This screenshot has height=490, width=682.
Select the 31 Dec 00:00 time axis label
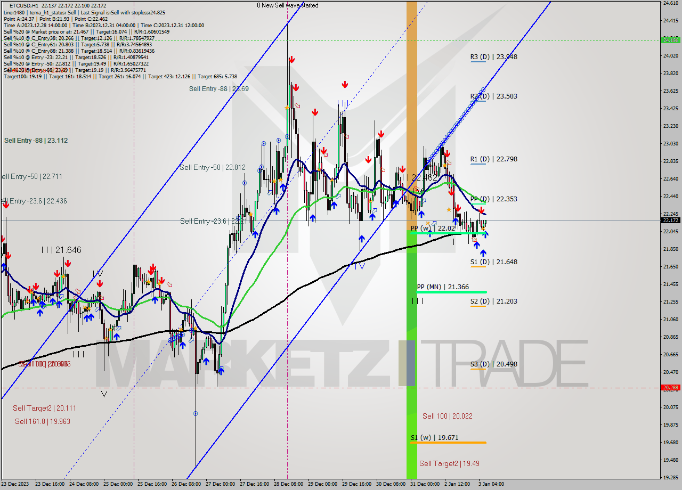pos(425,484)
